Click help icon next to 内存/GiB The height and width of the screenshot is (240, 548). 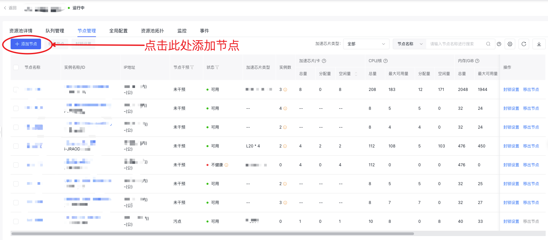(x=477, y=61)
